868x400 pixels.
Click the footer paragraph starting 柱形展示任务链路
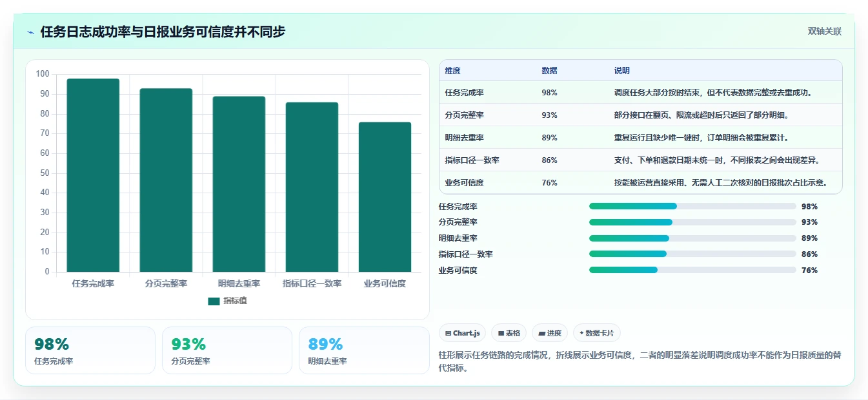(x=640, y=362)
